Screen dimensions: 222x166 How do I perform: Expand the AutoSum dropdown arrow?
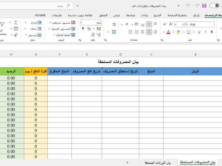click(10, 23)
